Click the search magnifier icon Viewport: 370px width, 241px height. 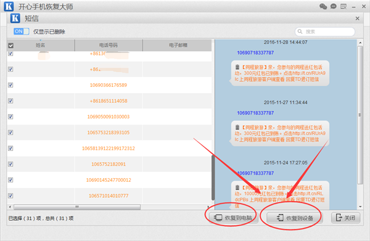pyautogui.click(x=300, y=31)
